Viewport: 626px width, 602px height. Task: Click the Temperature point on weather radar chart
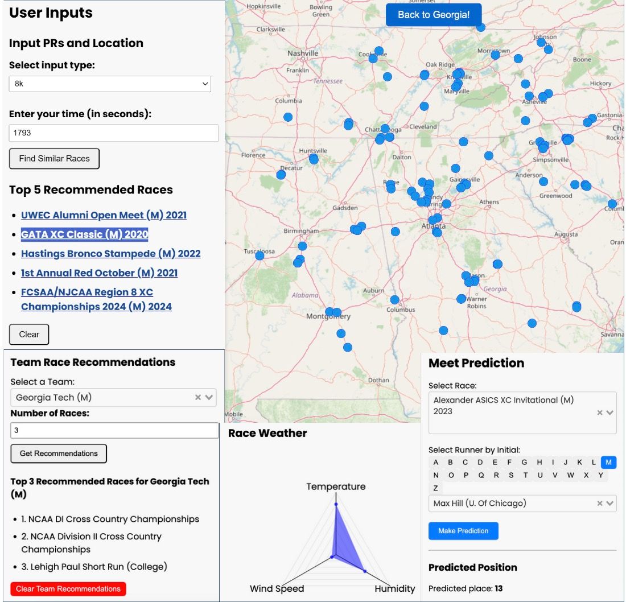pos(336,504)
